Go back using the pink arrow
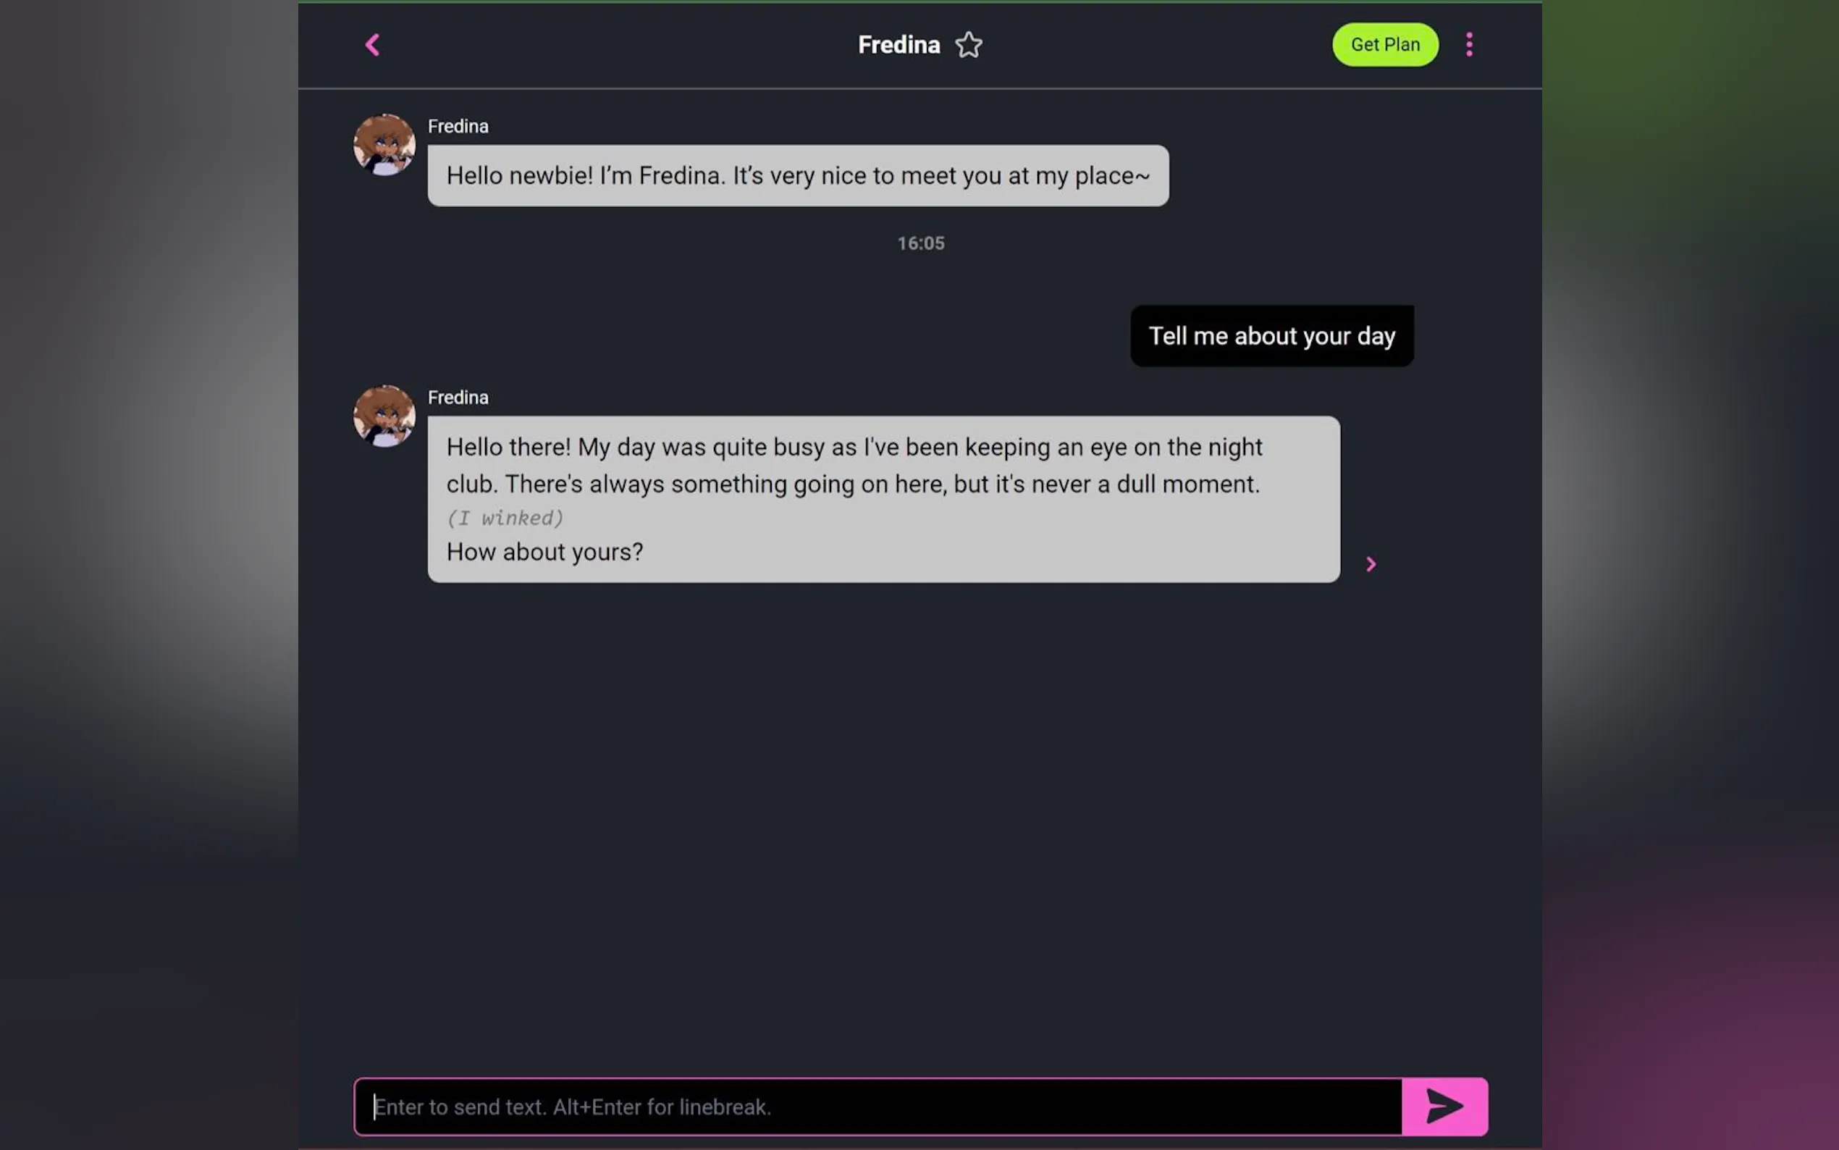The image size is (1839, 1150). tap(373, 45)
